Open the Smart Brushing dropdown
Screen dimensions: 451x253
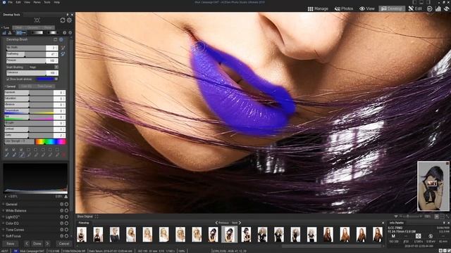pyautogui.click(x=56, y=67)
